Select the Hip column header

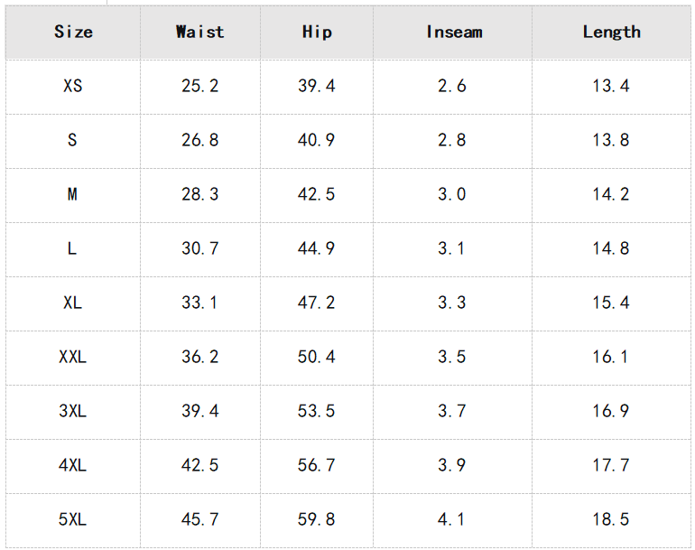click(317, 32)
